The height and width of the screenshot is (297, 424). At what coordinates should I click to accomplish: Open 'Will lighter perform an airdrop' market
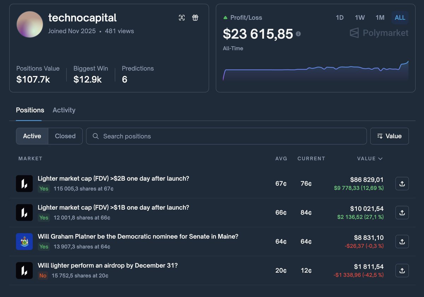107,266
